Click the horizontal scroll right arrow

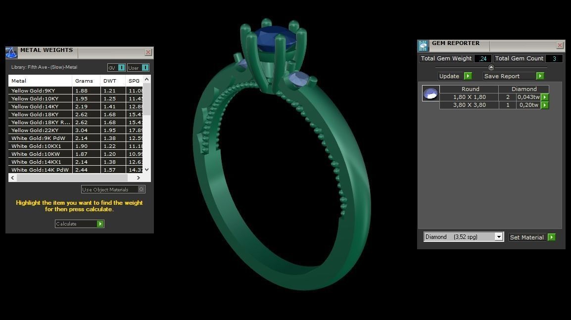pyautogui.click(x=139, y=178)
